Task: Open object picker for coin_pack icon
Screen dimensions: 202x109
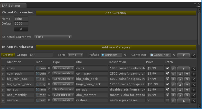Action: click(49, 73)
